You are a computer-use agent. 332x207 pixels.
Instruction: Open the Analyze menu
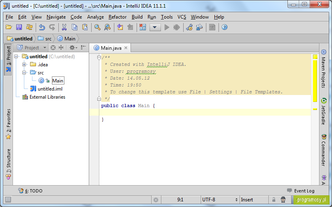(x=96, y=17)
